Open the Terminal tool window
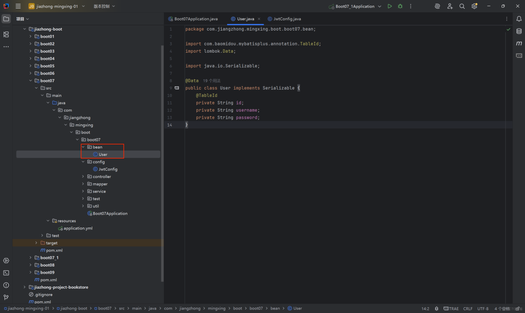The width and height of the screenshot is (525, 313). tap(6, 273)
